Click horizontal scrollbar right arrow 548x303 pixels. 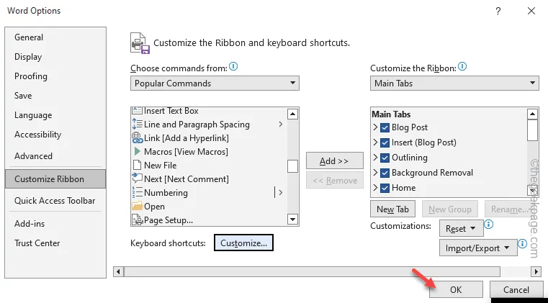pos(536,271)
